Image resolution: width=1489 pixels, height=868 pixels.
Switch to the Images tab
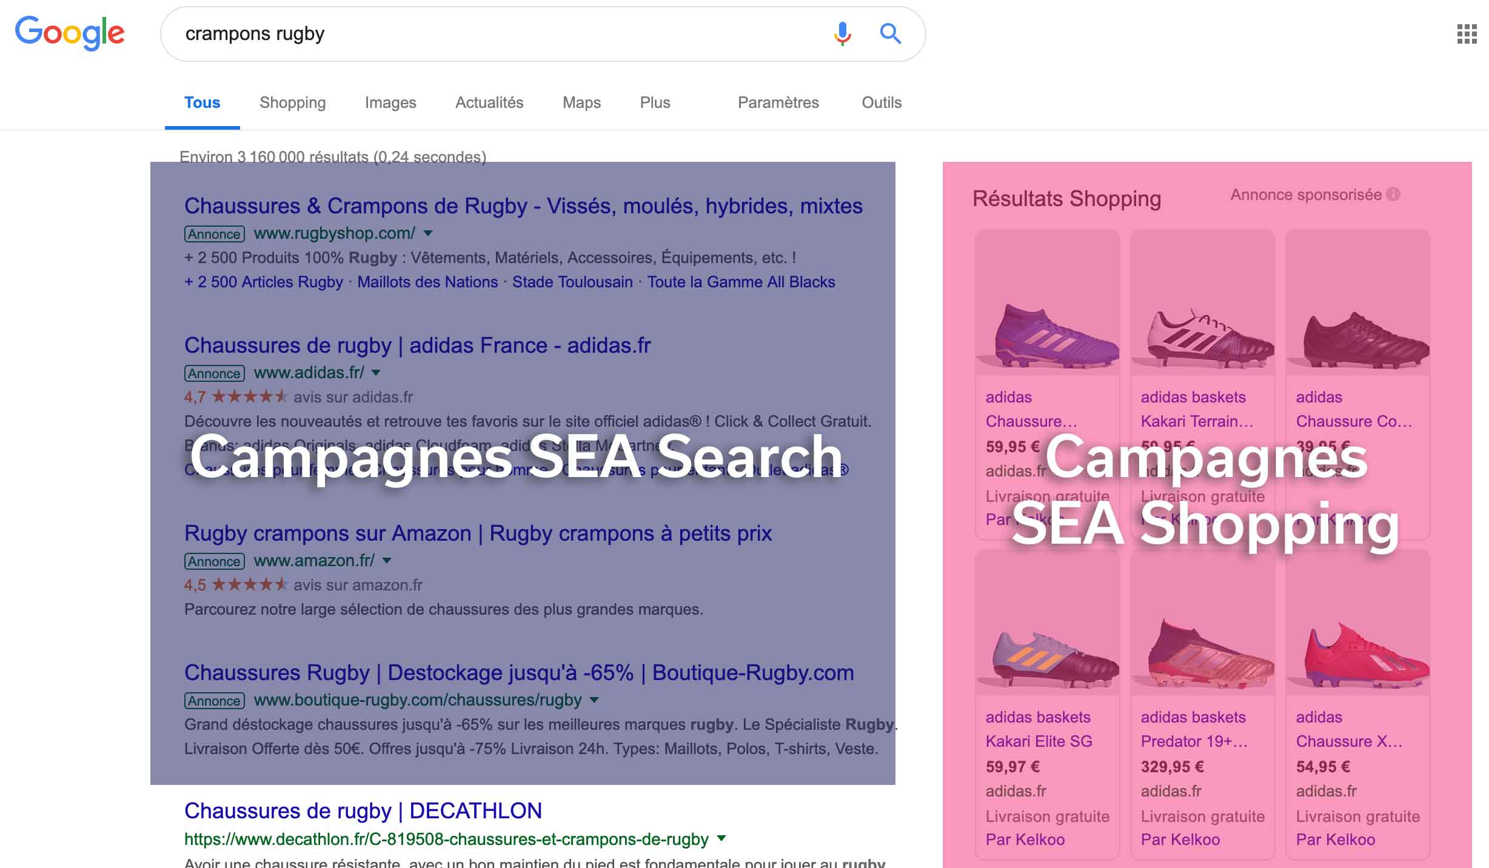[390, 102]
